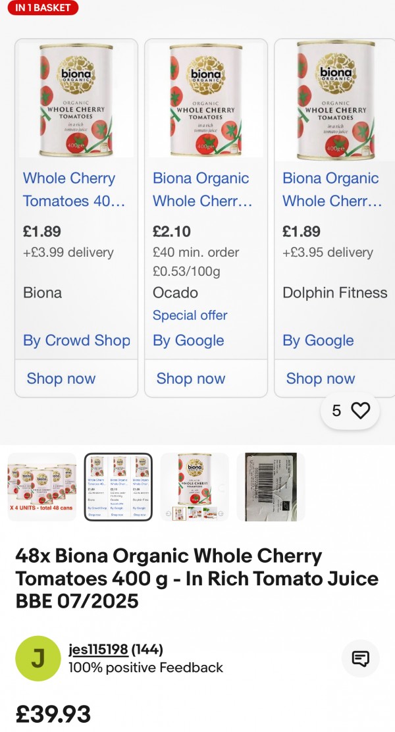Open the Whole Cherry Tomatoes £1.89 Biona title

point(74,190)
